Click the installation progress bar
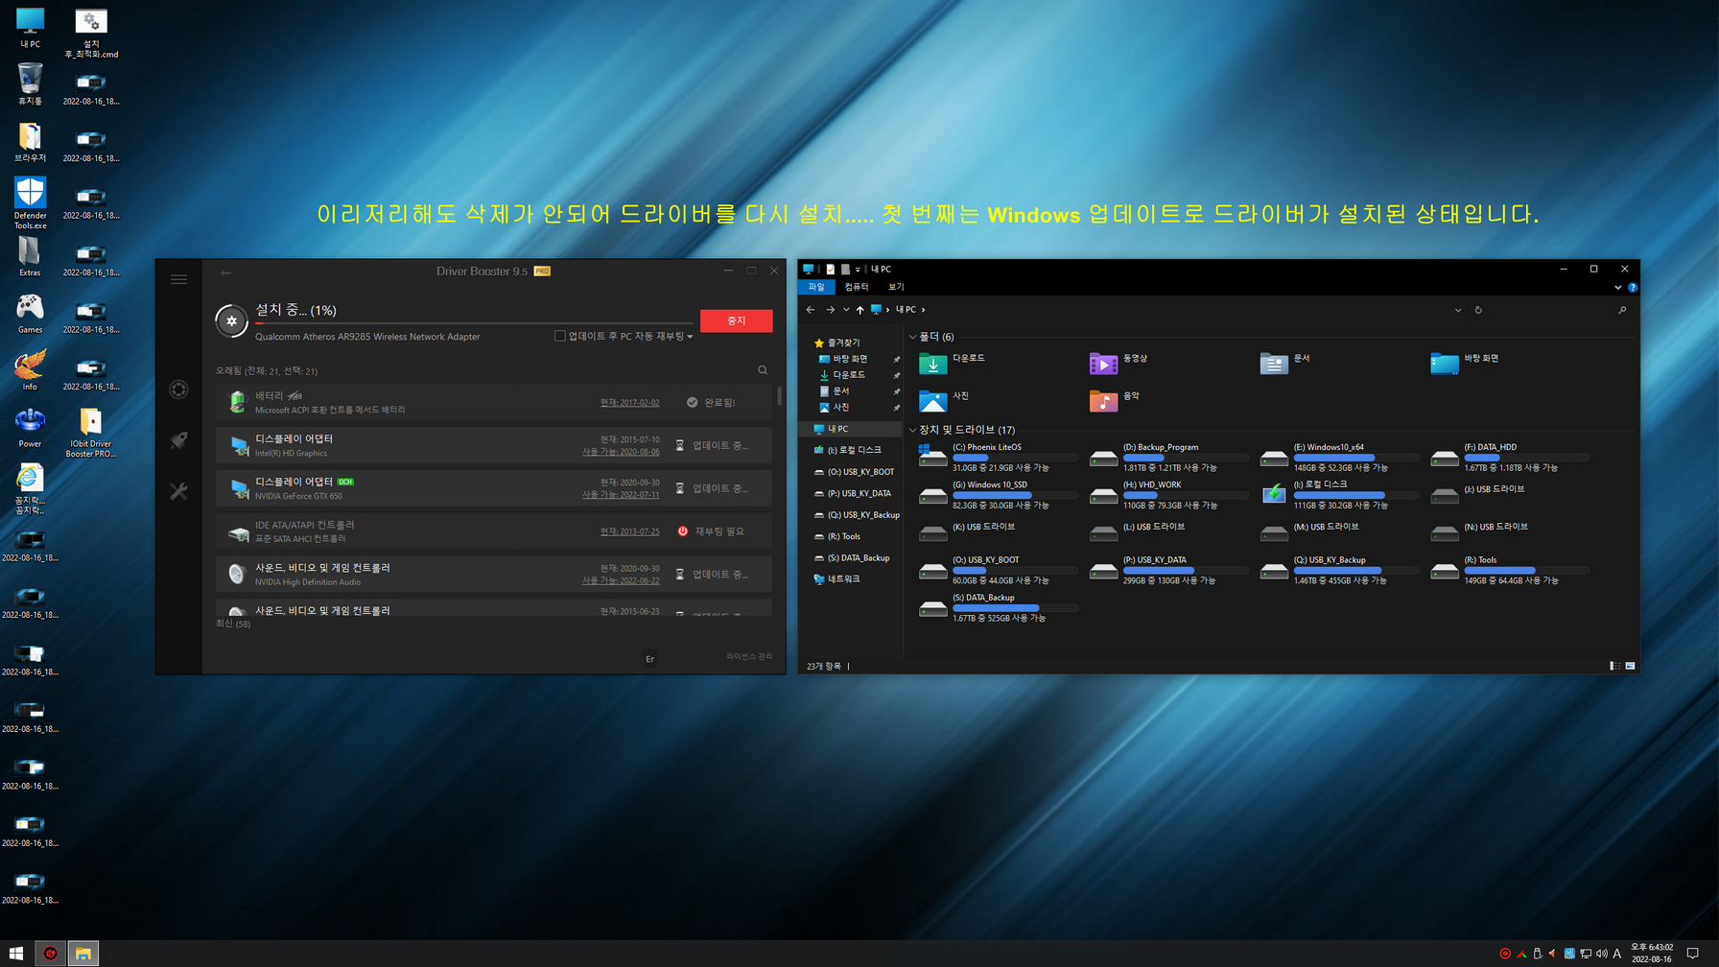This screenshot has width=1719, height=967. coord(474,323)
